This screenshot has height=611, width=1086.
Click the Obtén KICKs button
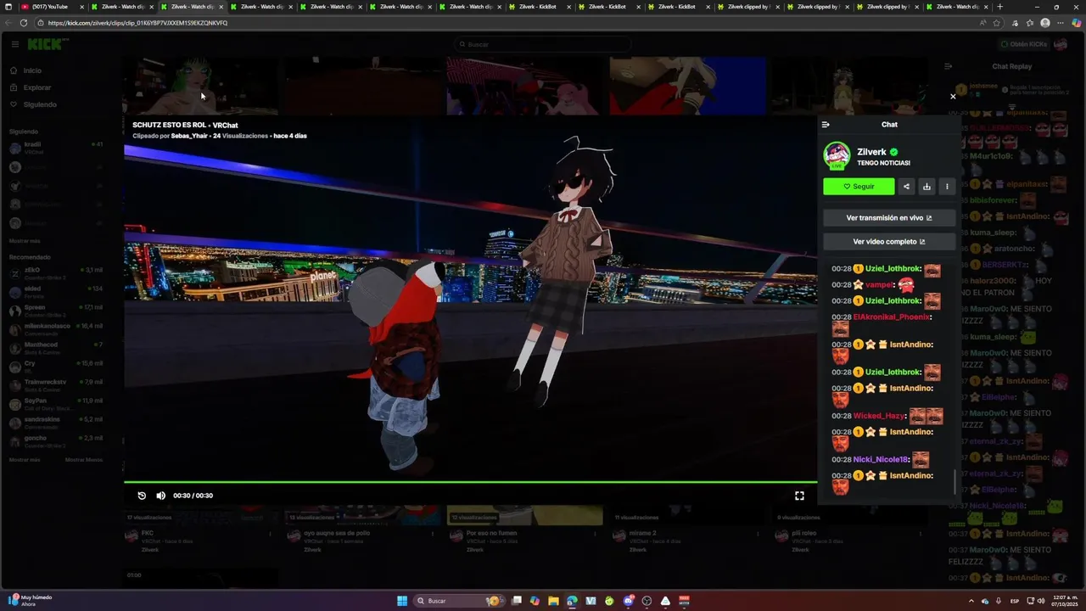tap(1024, 44)
